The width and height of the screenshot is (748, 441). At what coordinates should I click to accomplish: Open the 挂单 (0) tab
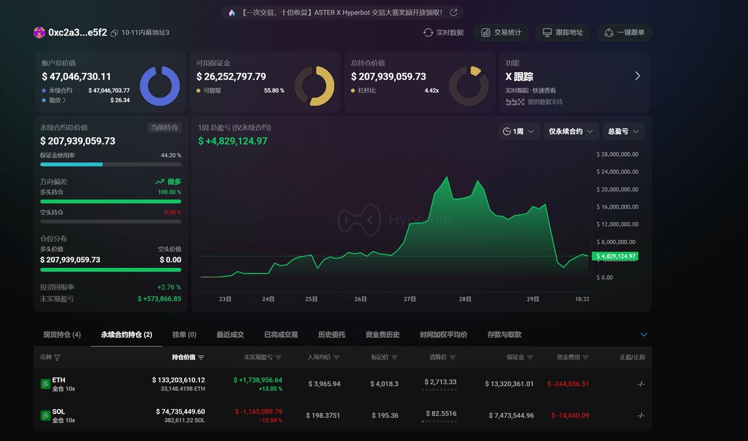point(185,334)
